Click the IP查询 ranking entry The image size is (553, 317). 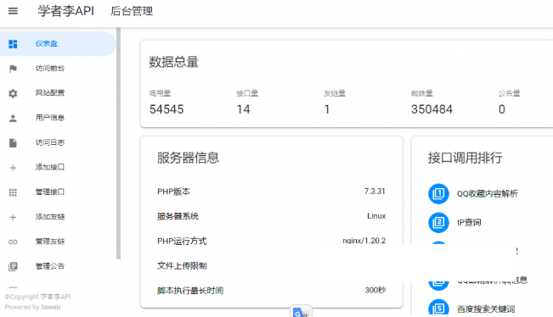coord(469,222)
